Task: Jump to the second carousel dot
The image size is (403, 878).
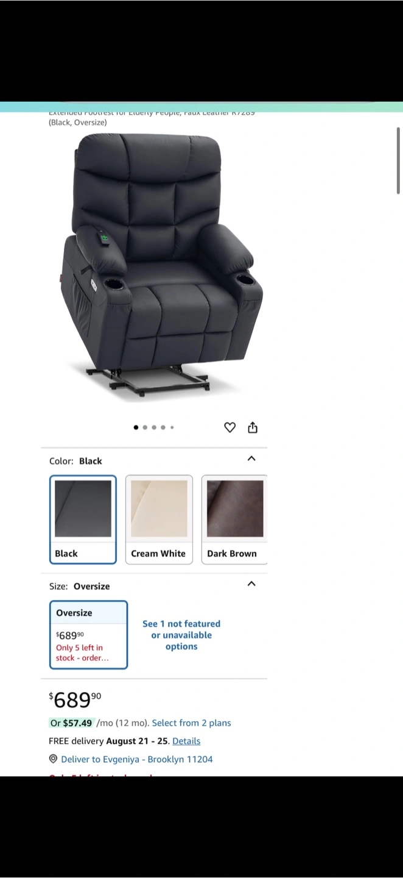Action: tap(145, 427)
